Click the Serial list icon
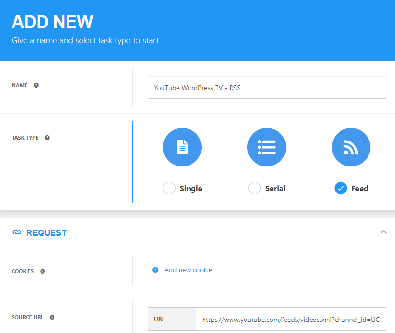This screenshot has width=395, height=333. coord(266,147)
